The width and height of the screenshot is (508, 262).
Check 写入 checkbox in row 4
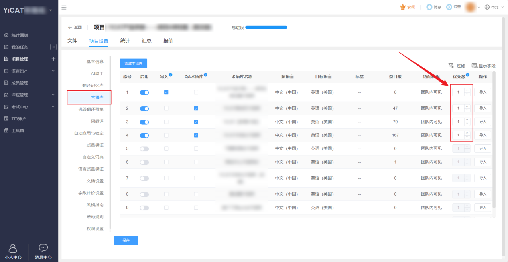click(166, 135)
